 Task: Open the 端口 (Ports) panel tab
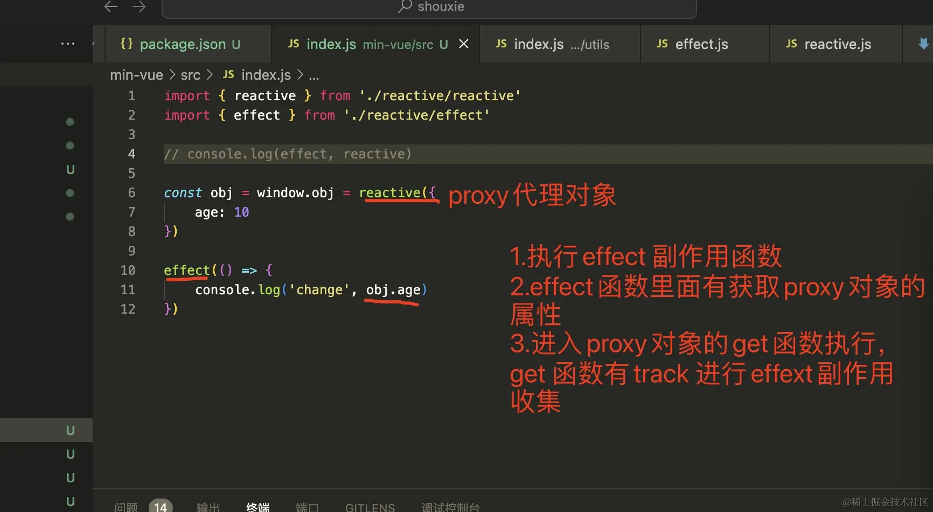tap(307, 507)
